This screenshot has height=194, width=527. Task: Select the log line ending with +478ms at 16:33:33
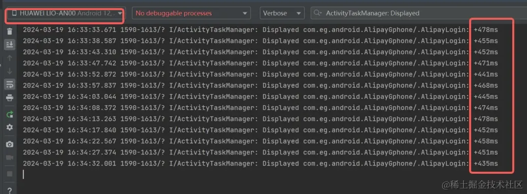pos(260,30)
